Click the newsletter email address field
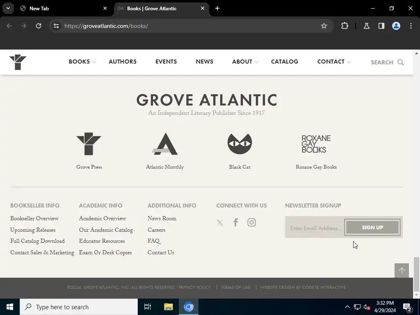The width and height of the screenshot is (420, 315). (315, 228)
